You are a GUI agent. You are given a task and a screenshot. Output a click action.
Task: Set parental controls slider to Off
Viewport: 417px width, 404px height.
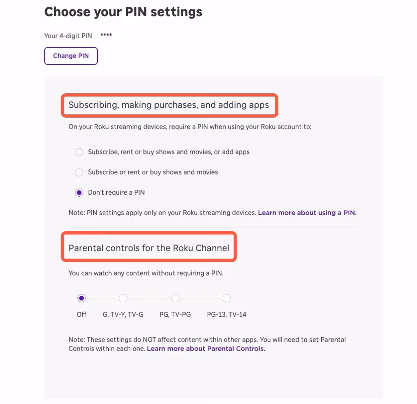click(x=81, y=298)
